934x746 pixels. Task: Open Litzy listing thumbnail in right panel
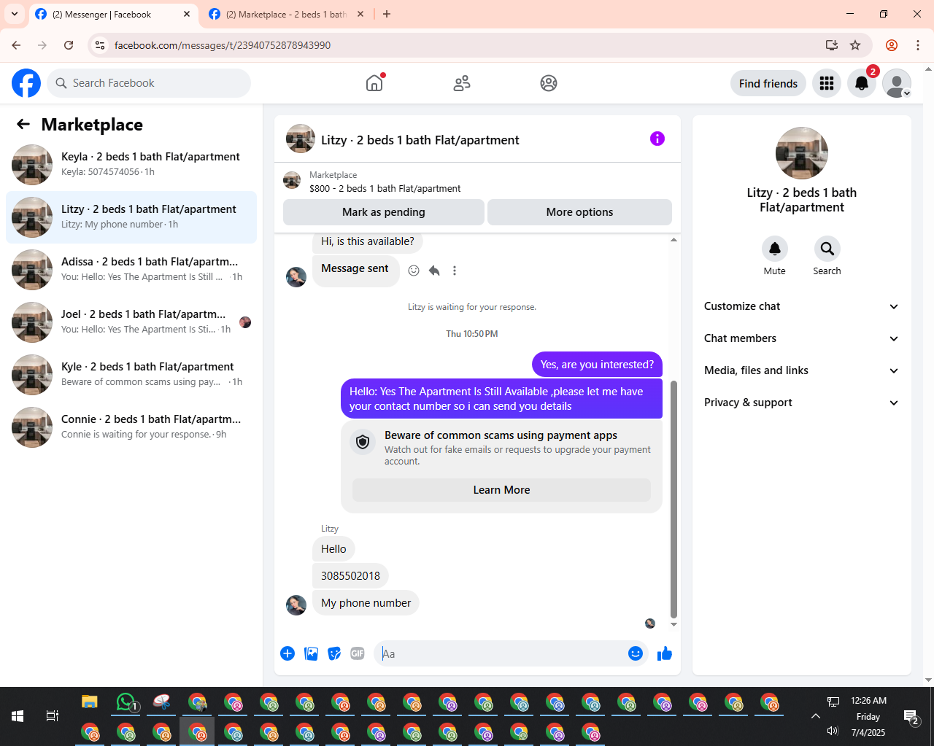point(802,153)
